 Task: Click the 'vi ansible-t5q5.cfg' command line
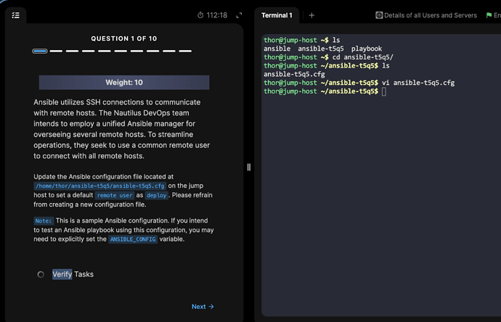coord(359,83)
